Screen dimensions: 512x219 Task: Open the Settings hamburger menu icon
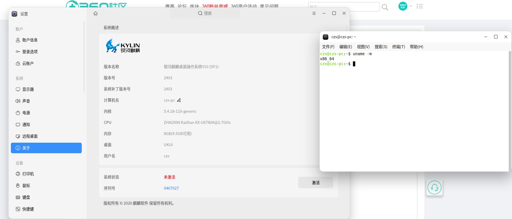point(314,14)
